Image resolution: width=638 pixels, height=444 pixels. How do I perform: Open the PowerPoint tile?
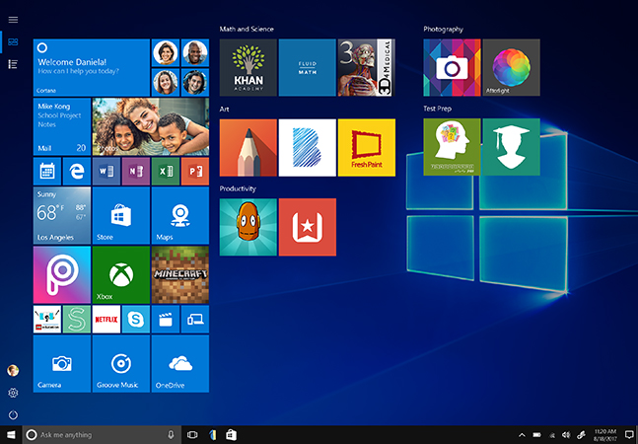(195, 172)
